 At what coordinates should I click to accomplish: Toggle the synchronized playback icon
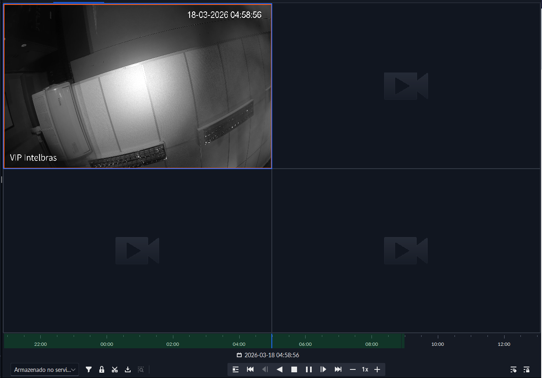pos(236,369)
